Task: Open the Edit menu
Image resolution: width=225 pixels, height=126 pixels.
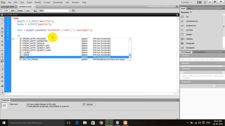Action: (x=15, y=2)
